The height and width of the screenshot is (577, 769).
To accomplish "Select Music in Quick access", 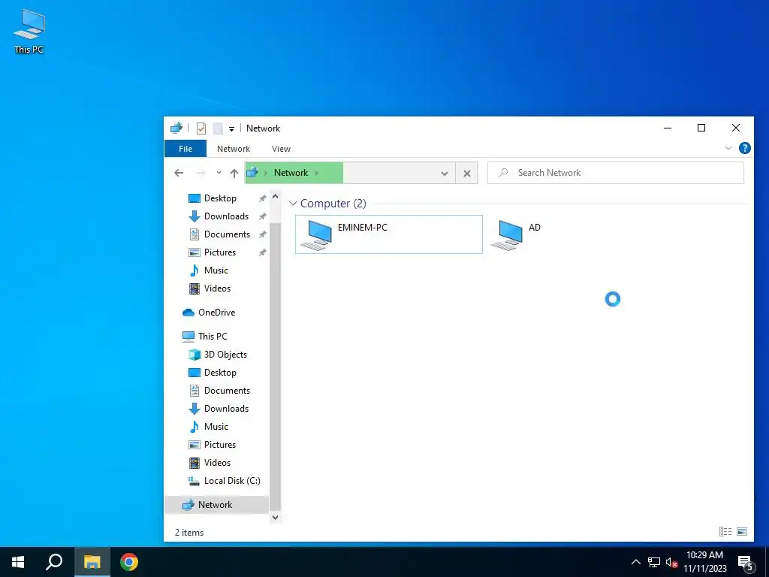I will coord(216,270).
